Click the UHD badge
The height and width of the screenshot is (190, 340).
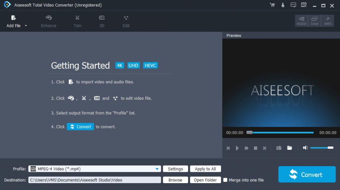click(x=133, y=65)
